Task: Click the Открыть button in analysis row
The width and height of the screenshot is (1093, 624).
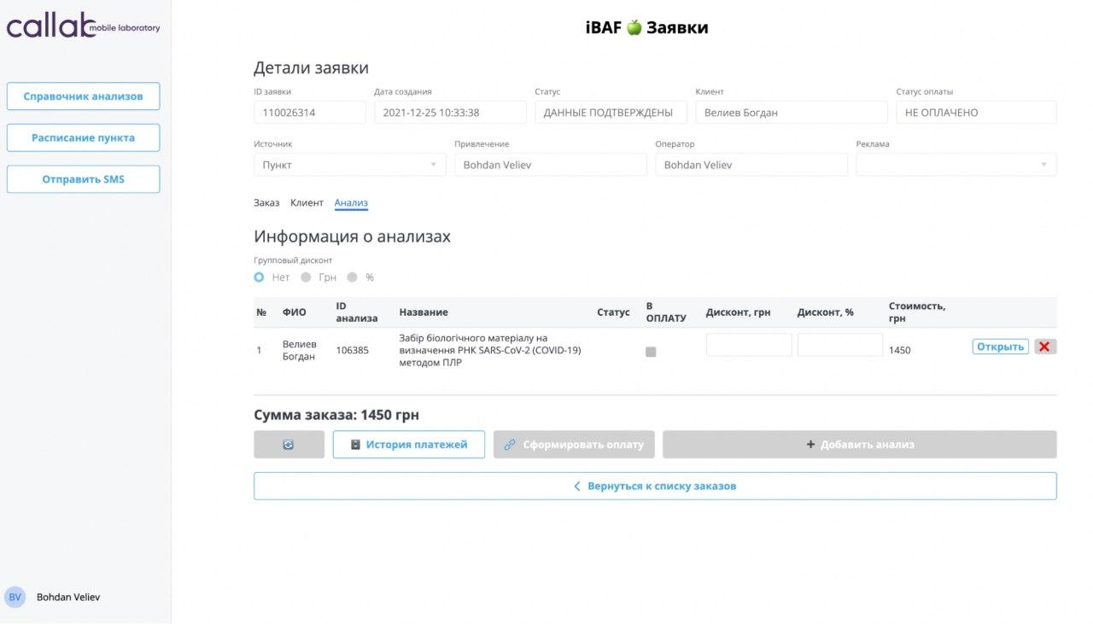Action: (x=1000, y=347)
